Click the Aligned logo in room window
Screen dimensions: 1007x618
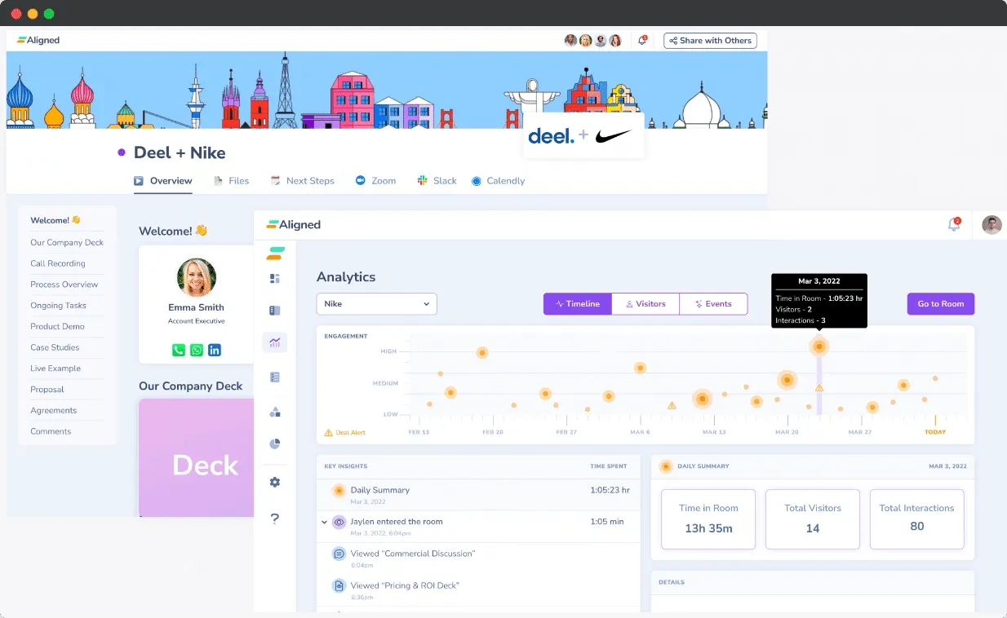(x=38, y=40)
